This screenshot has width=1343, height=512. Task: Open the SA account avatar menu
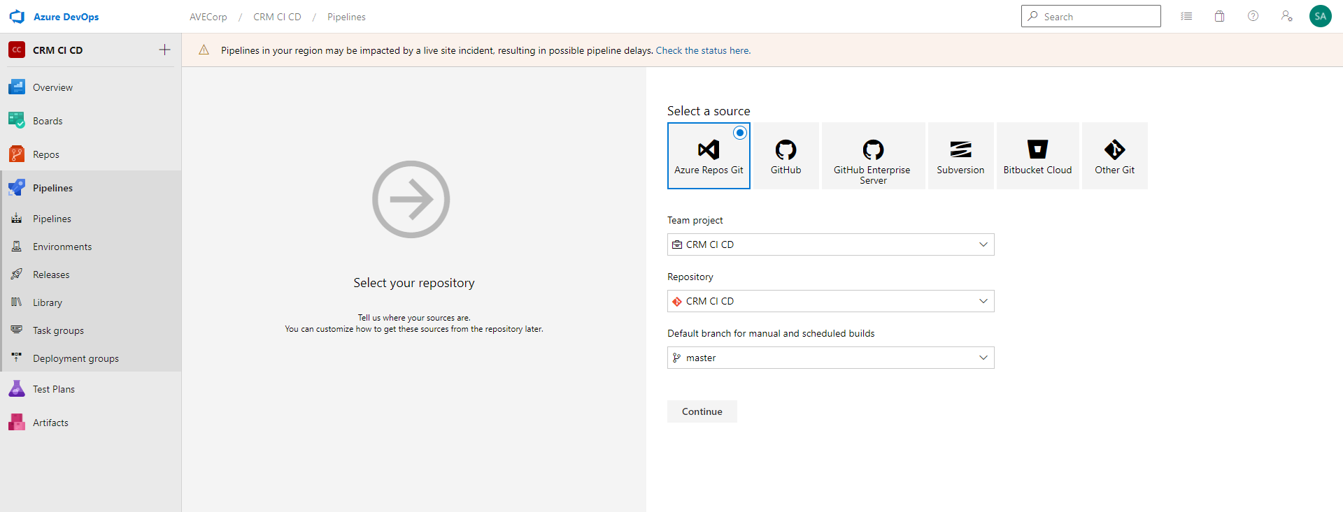(1320, 16)
